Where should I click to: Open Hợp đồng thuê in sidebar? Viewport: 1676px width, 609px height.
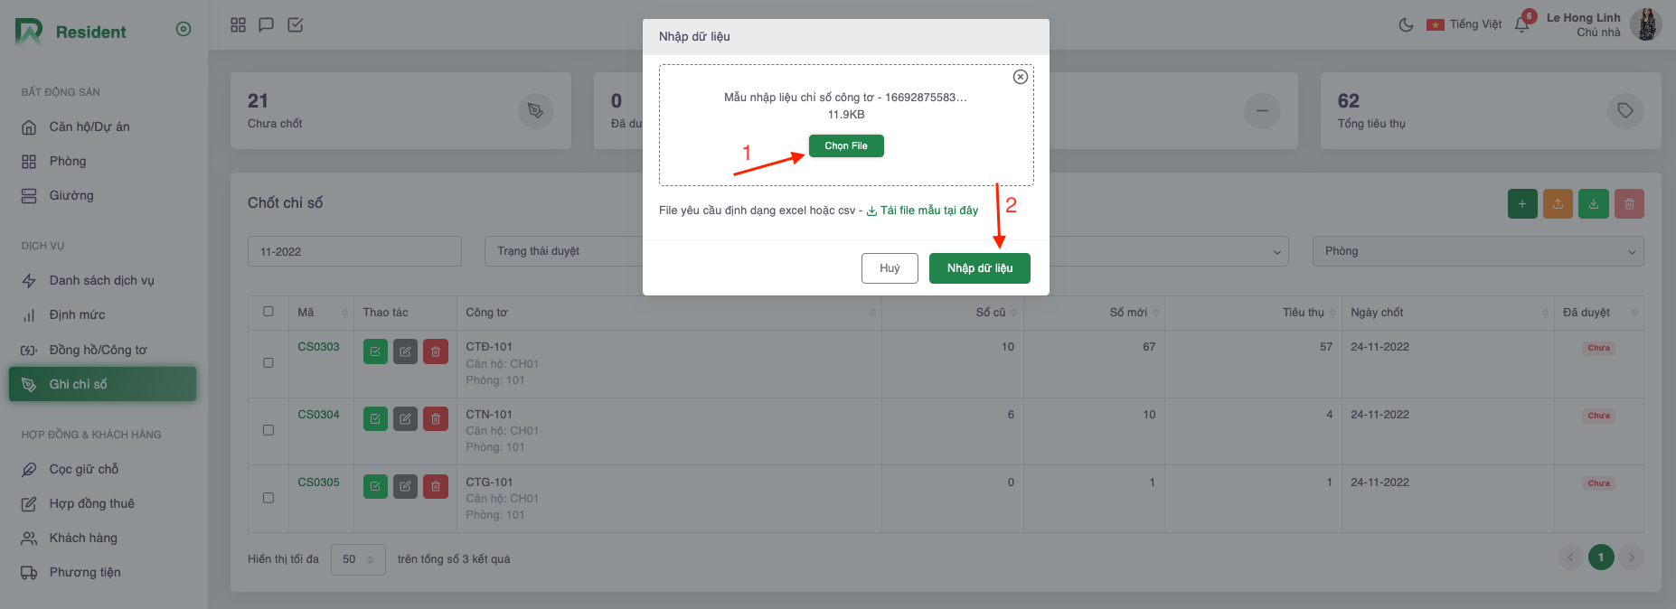[x=91, y=503]
